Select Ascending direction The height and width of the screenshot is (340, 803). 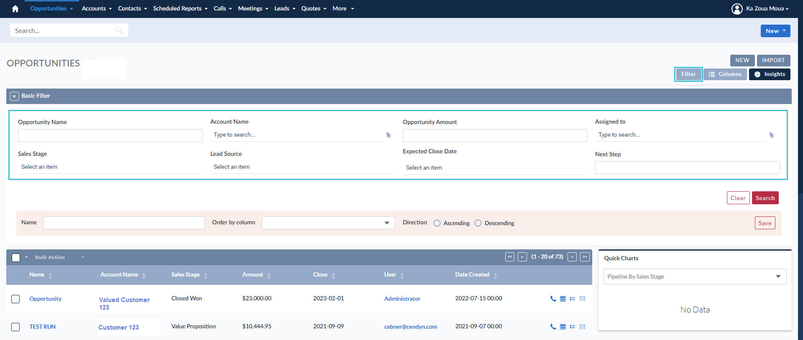pos(437,223)
